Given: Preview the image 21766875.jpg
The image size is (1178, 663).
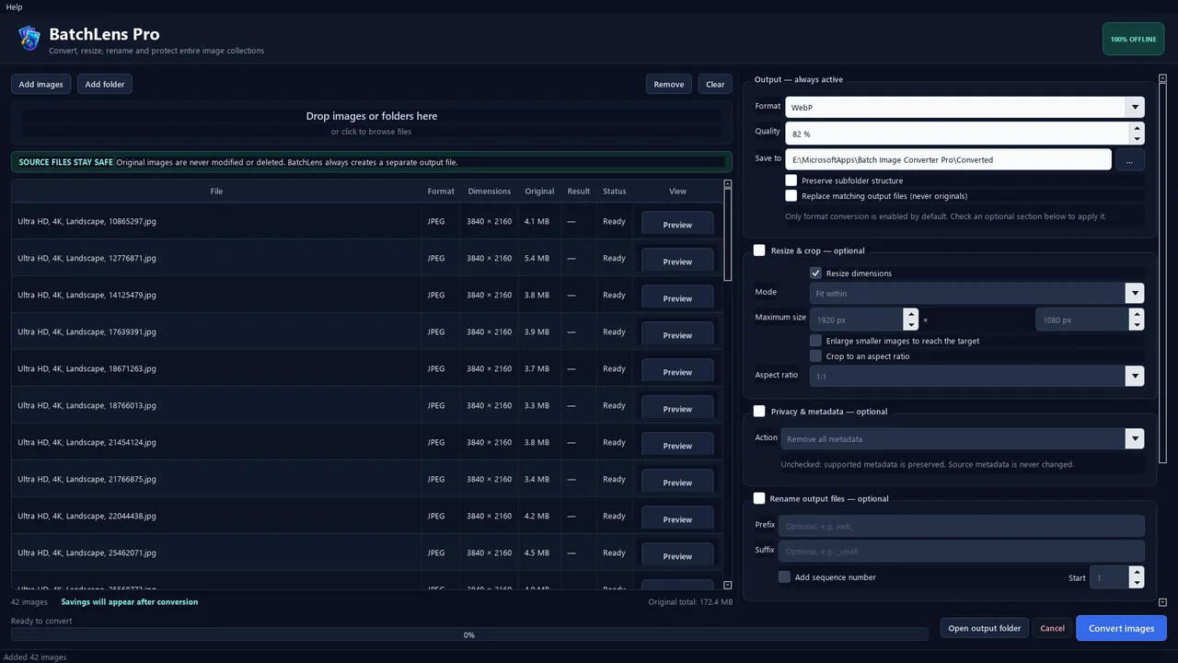Looking at the screenshot, I should click(x=677, y=483).
